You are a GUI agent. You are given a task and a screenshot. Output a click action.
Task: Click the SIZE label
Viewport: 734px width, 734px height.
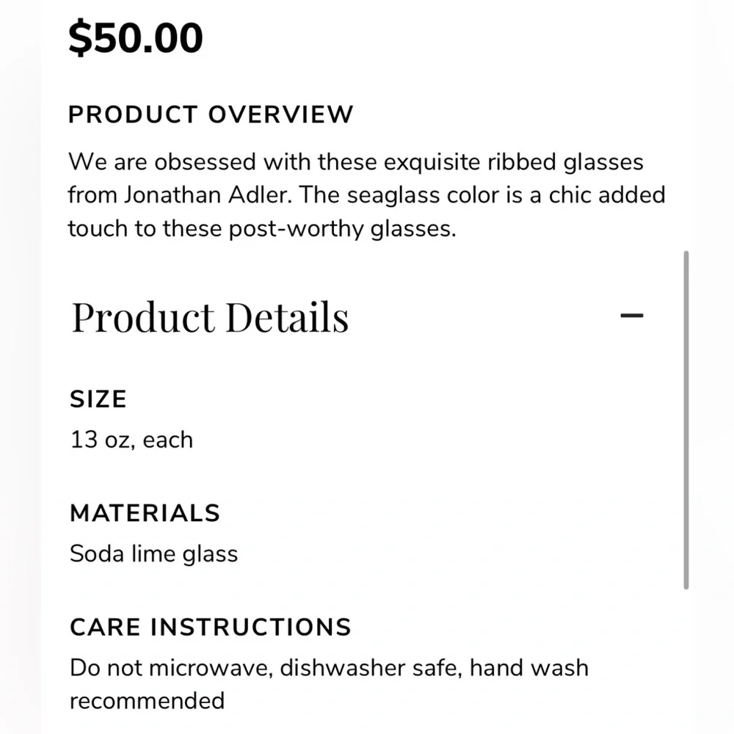pyautogui.click(x=98, y=399)
